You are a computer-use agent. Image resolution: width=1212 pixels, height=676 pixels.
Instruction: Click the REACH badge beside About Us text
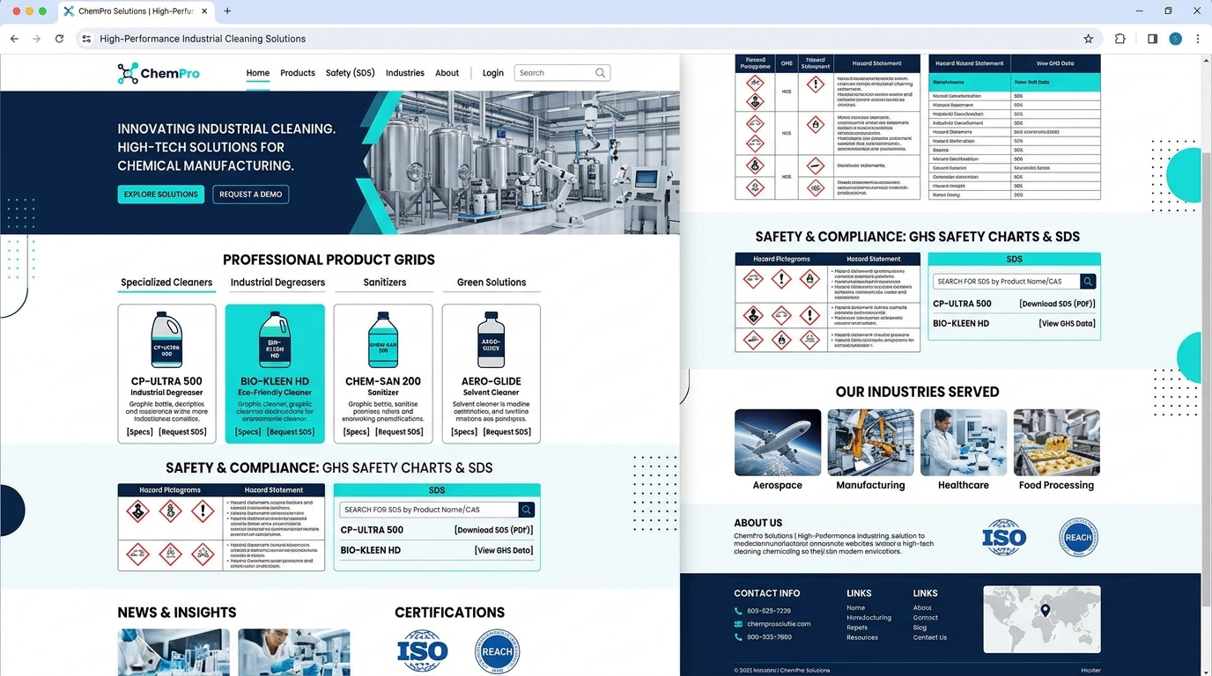tap(1078, 538)
